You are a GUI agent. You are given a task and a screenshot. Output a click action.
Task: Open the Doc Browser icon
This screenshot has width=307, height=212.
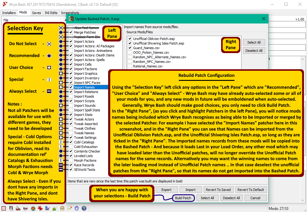[x=62, y=208]
